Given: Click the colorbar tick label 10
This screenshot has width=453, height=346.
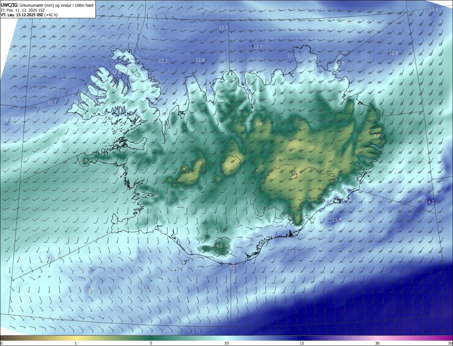Looking at the screenshot, I should [x=226, y=343].
